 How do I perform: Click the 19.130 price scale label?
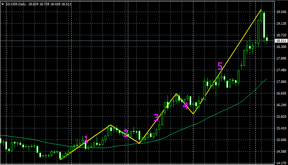coord(281,23)
